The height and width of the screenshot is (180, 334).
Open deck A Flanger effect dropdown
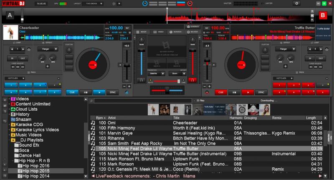pos(48,49)
